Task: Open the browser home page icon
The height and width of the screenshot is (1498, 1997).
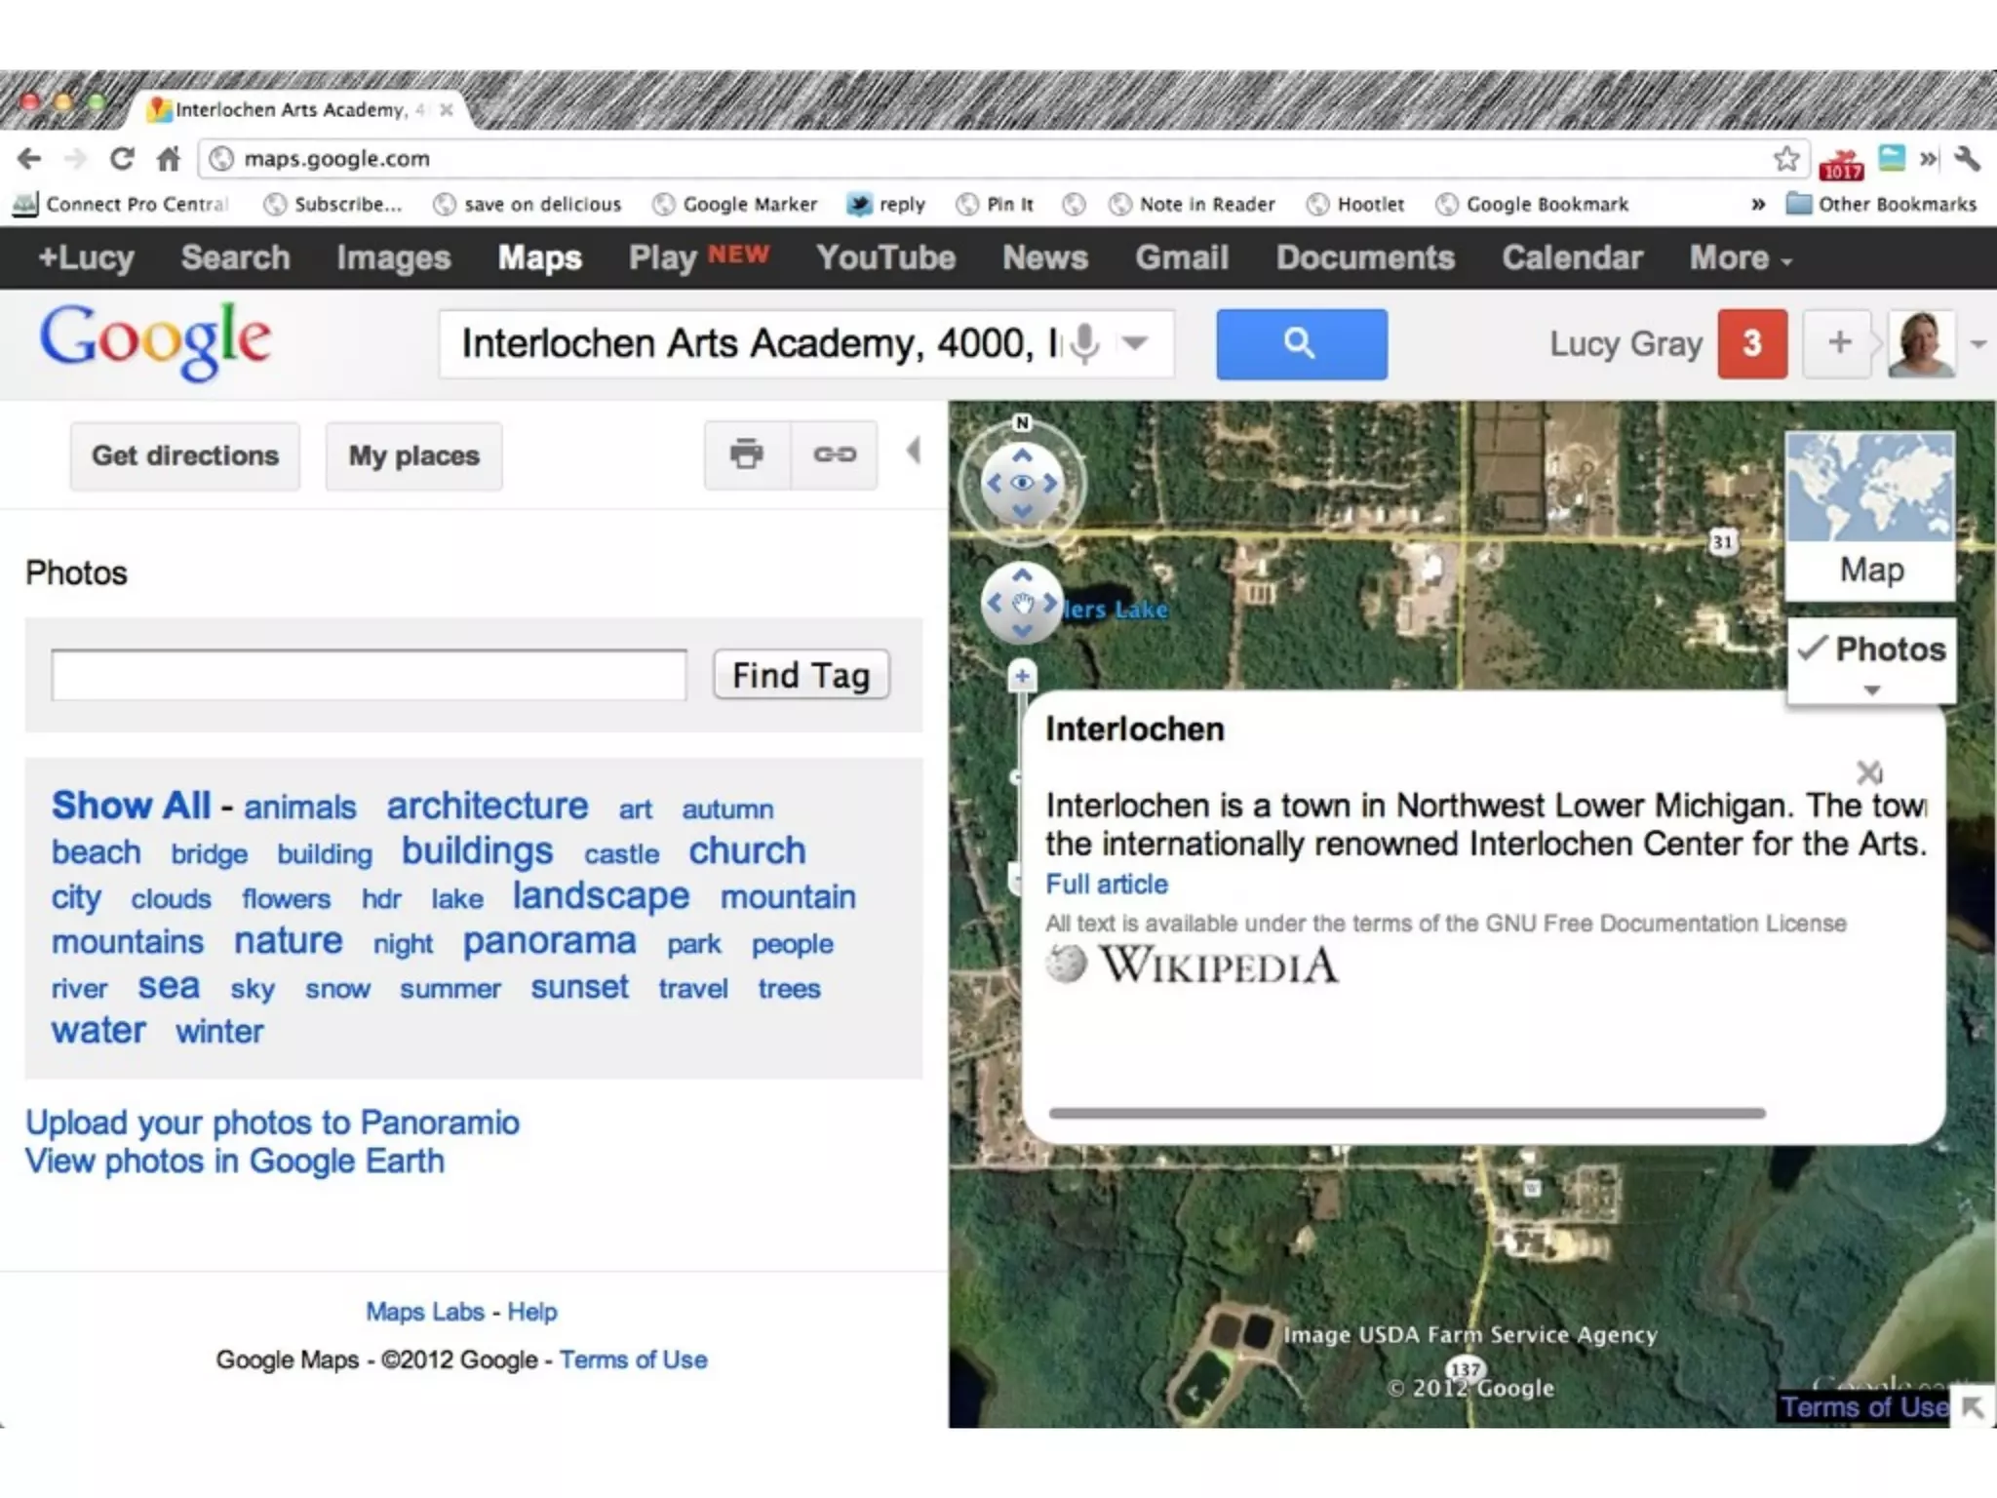Action: pyautogui.click(x=169, y=158)
